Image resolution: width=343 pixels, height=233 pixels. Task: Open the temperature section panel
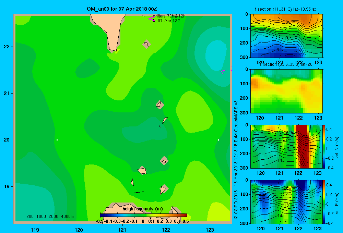[286, 36]
